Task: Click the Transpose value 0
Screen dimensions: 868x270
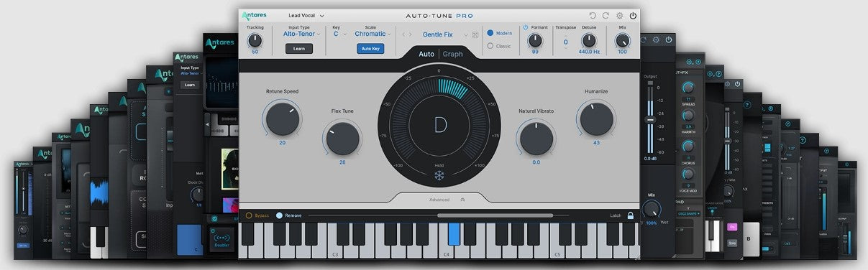Action: pyautogui.click(x=565, y=42)
